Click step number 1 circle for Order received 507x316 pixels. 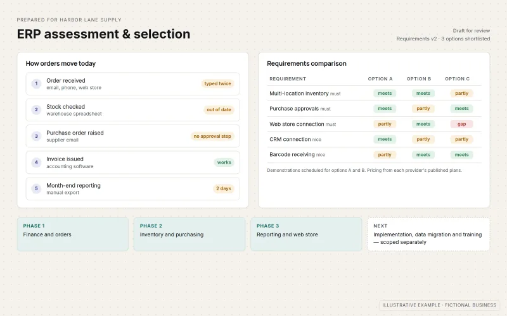36,83
